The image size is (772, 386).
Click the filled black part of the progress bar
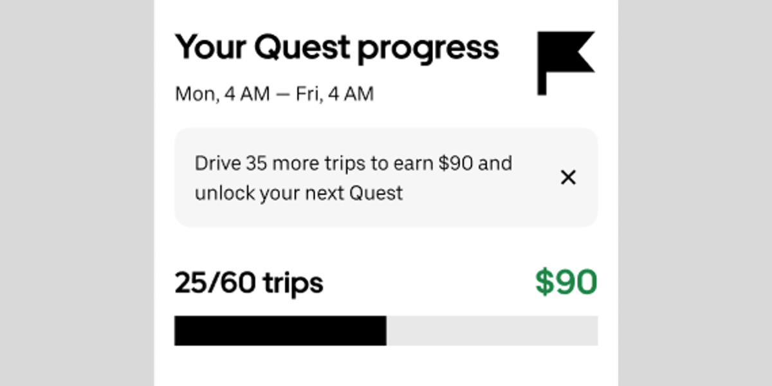click(x=280, y=331)
